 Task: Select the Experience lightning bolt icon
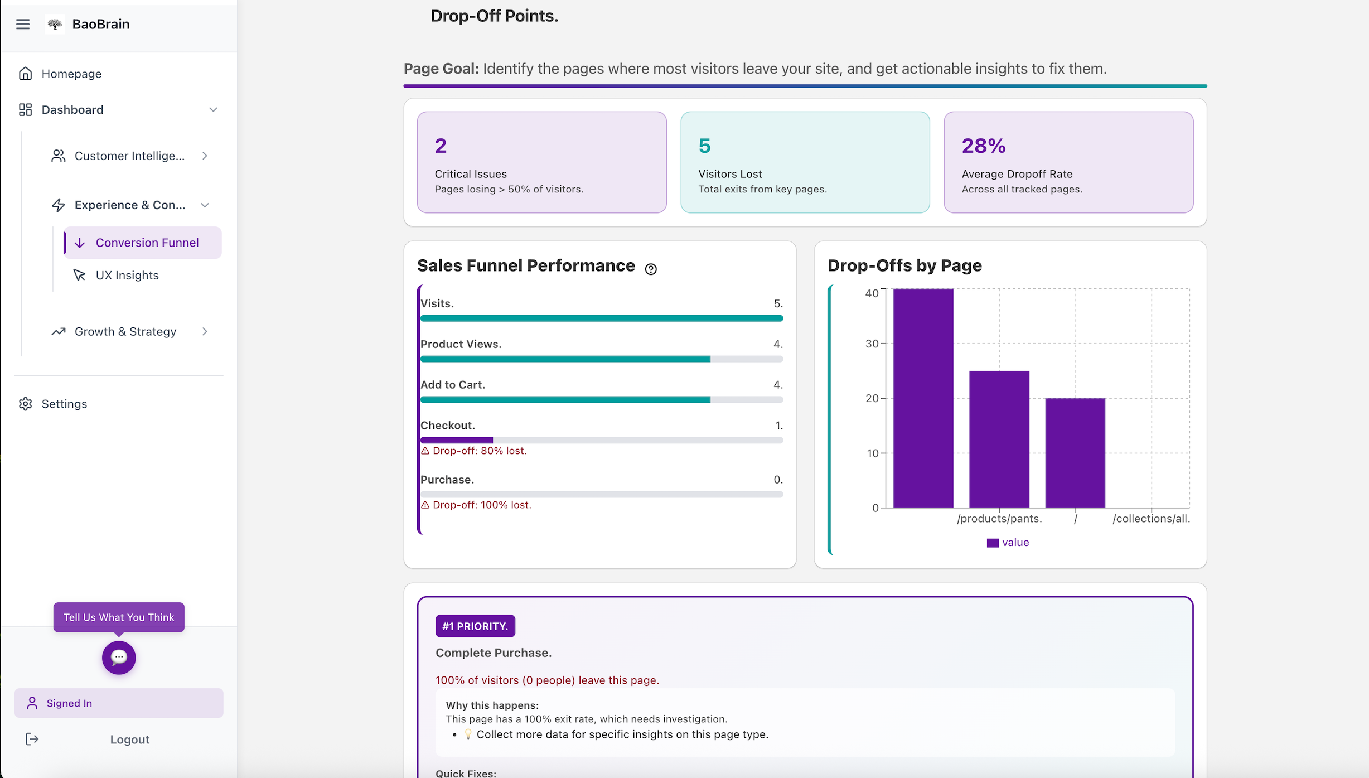(59, 205)
